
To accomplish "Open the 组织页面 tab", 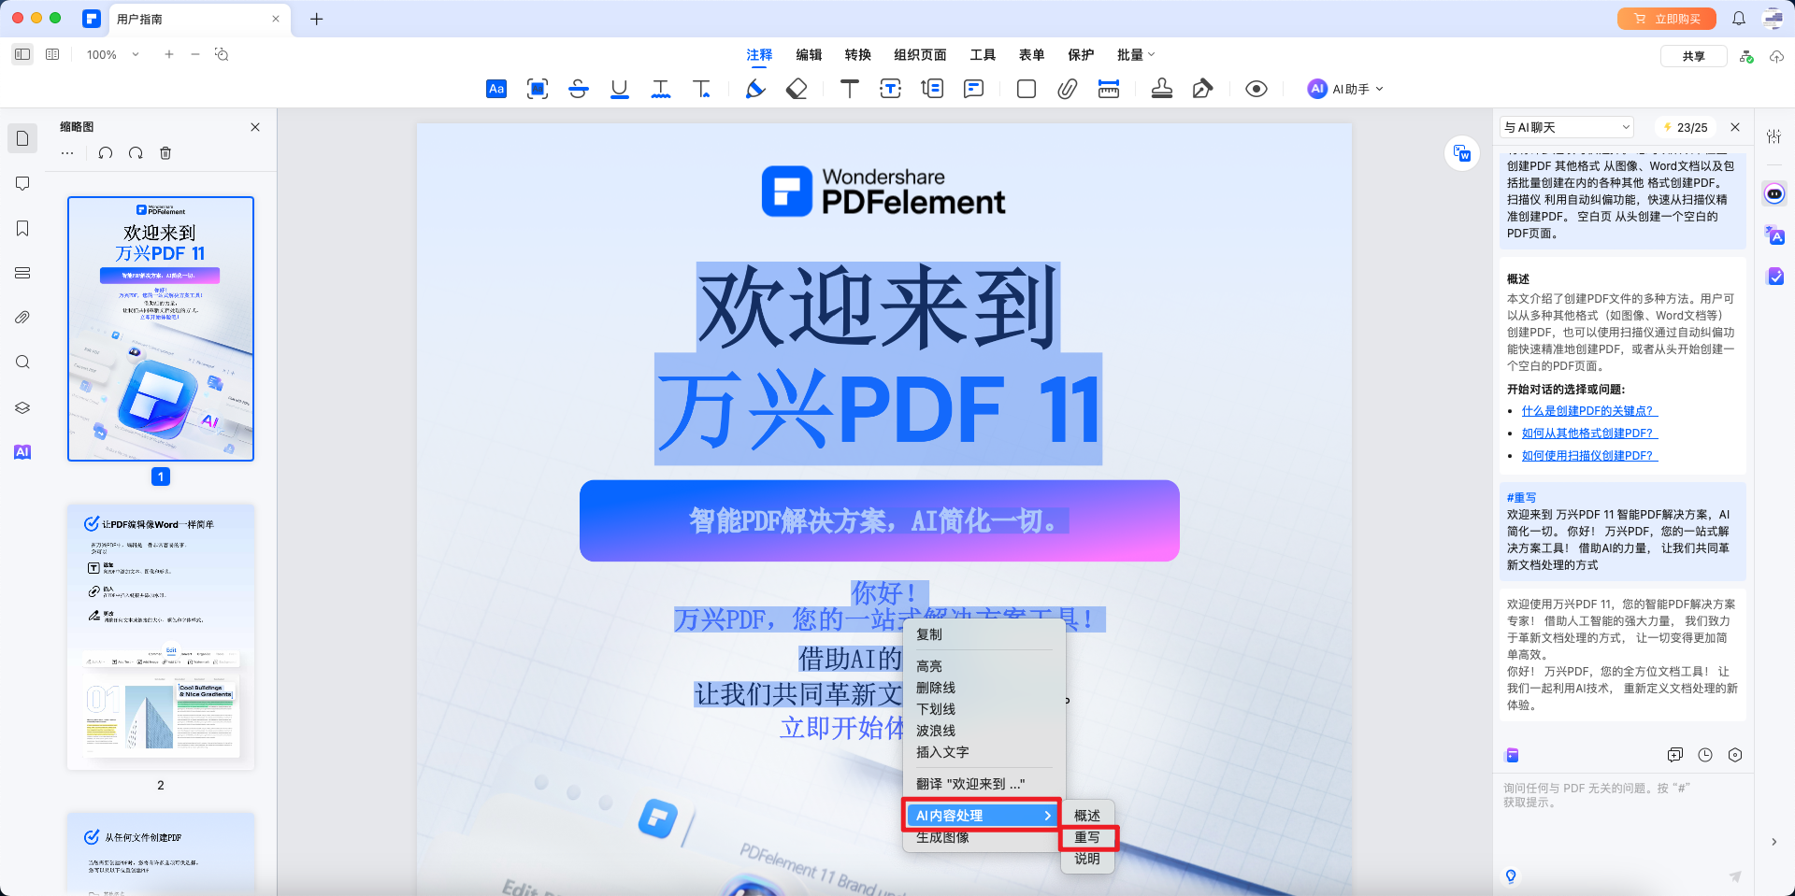I will 920,55.
